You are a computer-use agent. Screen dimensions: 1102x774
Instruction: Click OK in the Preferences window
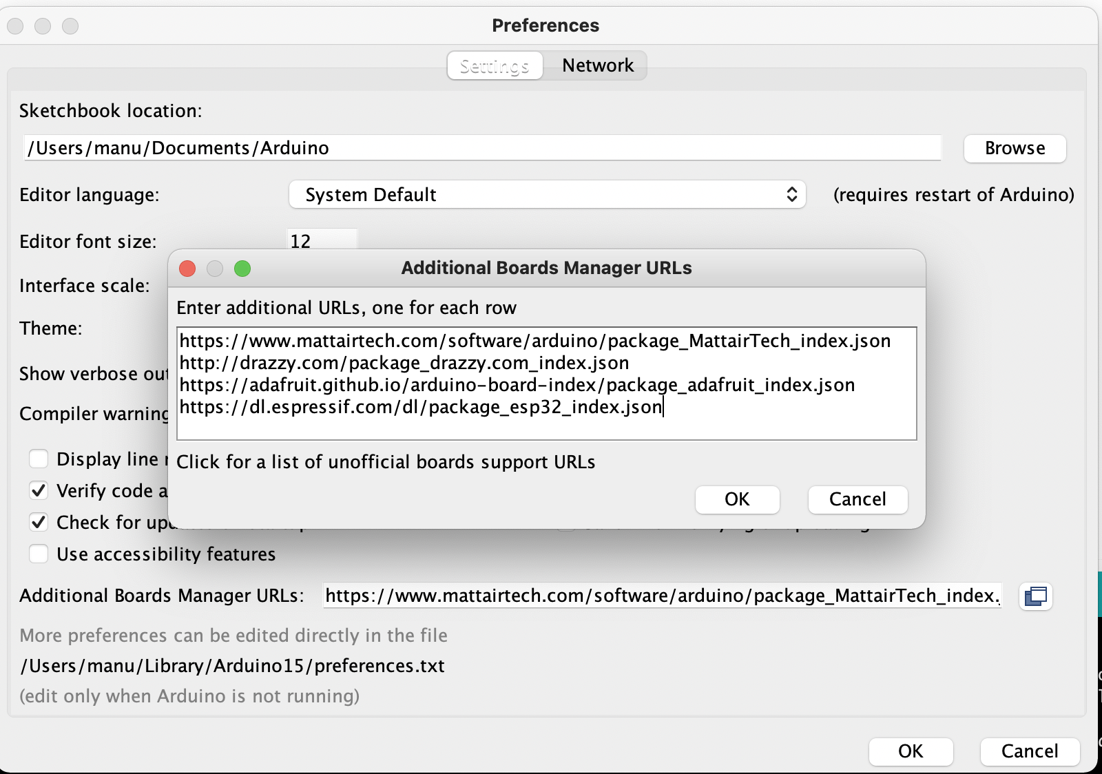coord(911,751)
